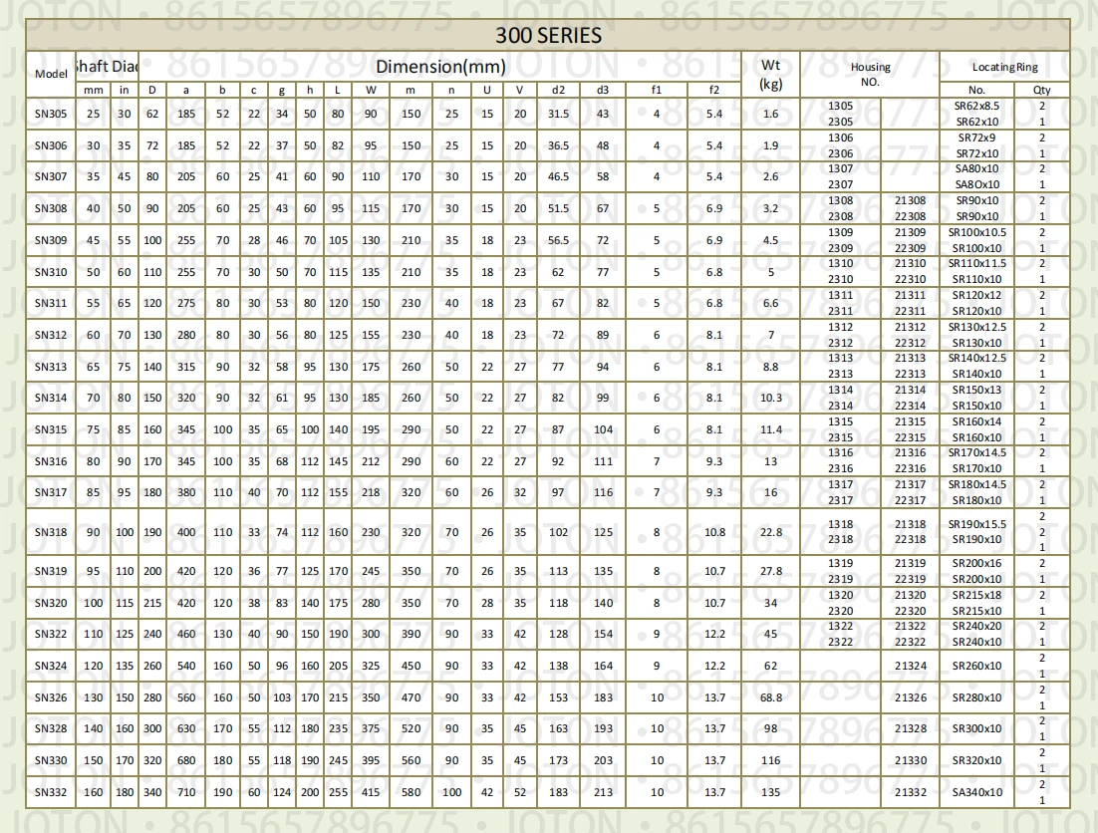Click the 27.8 weight cell
Image resolution: width=1098 pixels, height=833 pixels.
point(770,572)
